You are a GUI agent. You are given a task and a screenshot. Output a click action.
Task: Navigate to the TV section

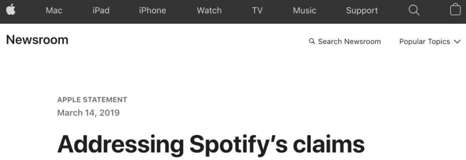[257, 11]
